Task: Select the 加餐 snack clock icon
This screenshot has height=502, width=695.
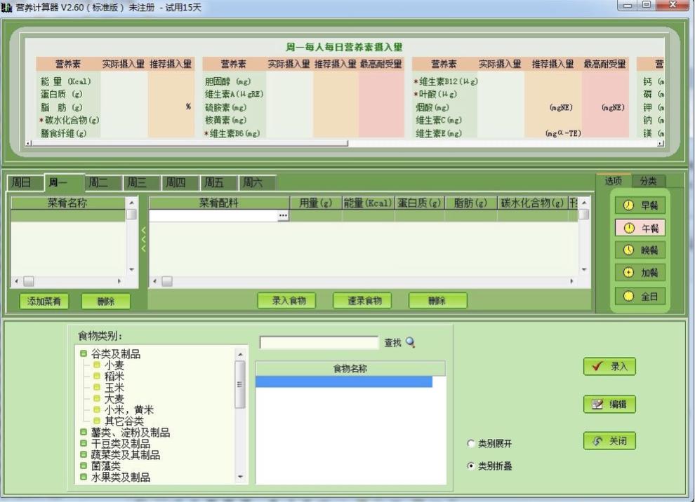Action: coord(628,272)
